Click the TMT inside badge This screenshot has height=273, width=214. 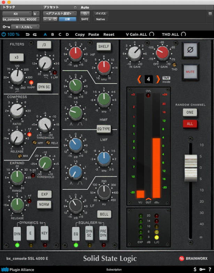click(166, 79)
